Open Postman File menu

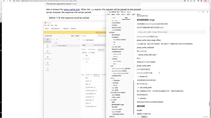[x=45, y=25]
